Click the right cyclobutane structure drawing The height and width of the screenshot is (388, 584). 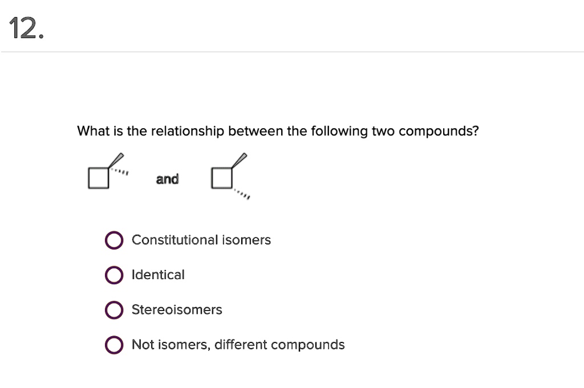coord(231,177)
